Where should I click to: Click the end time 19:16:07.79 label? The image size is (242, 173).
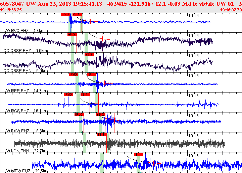click(x=231, y=10)
